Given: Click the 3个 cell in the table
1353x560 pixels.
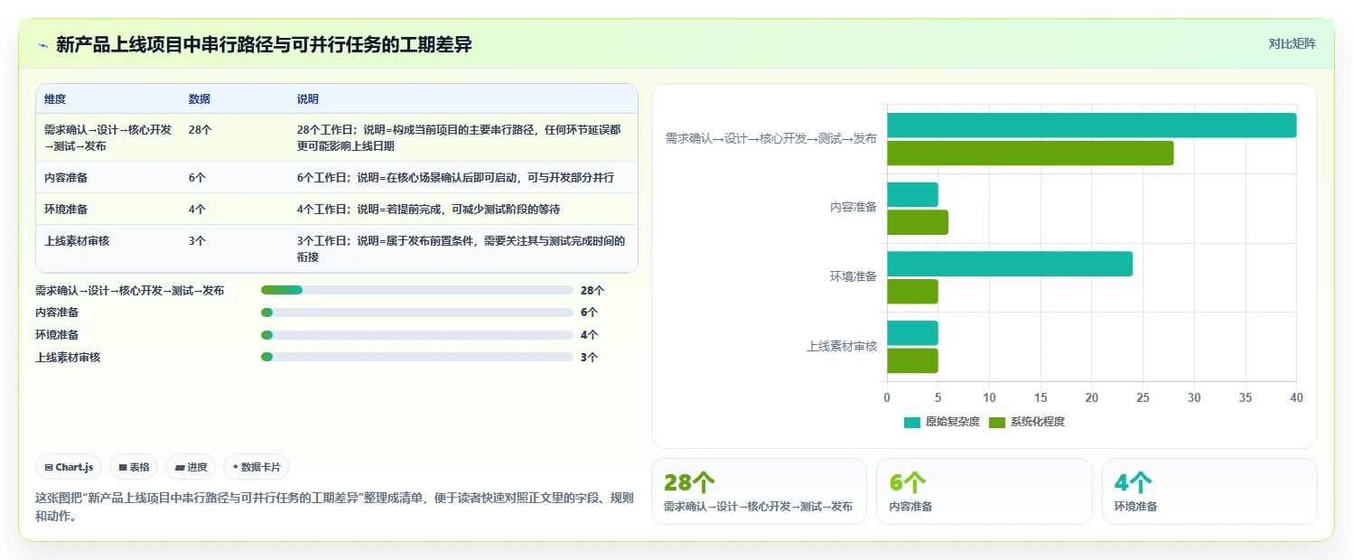Looking at the screenshot, I should (x=197, y=241).
